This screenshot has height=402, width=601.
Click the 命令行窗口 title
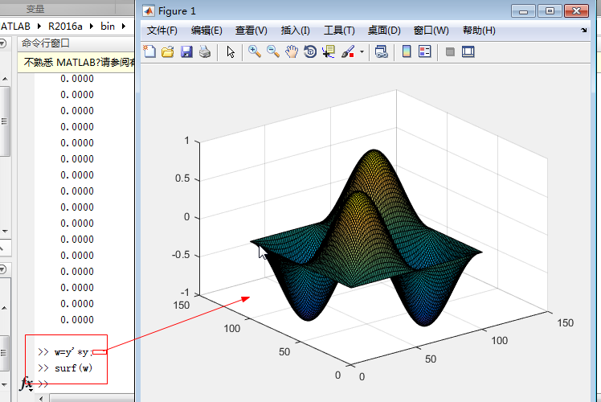pyautogui.click(x=45, y=43)
